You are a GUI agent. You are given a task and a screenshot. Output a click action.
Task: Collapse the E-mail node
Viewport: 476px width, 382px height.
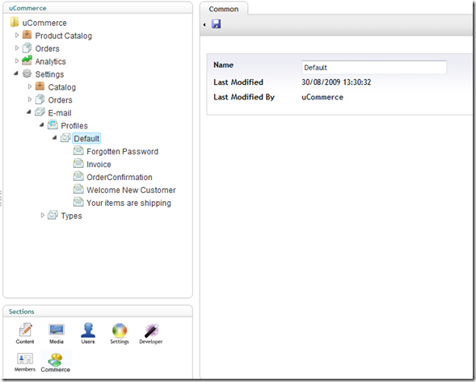pyautogui.click(x=29, y=111)
